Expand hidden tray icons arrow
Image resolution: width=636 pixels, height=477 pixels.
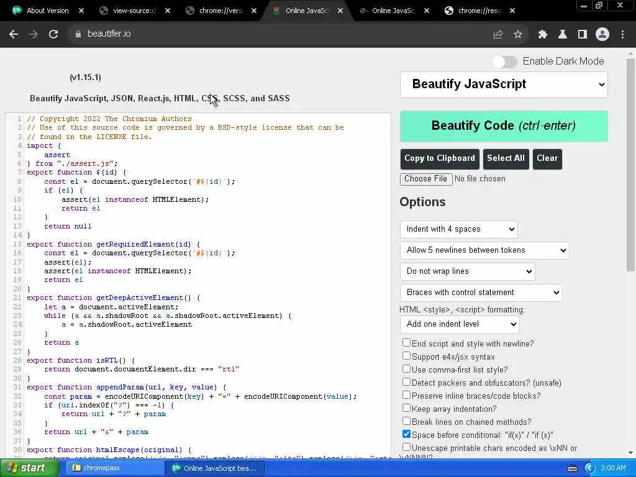coord(589,468)
